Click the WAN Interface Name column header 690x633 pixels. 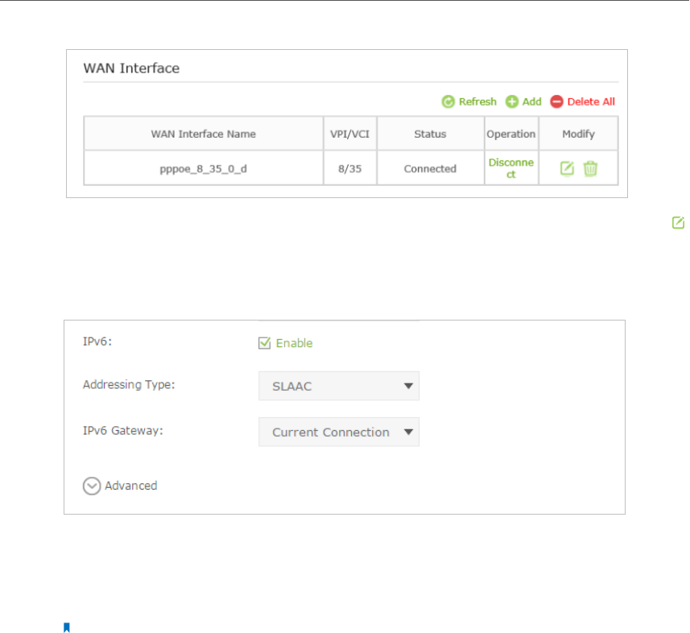pyautogui.click(x=204, y=134)
